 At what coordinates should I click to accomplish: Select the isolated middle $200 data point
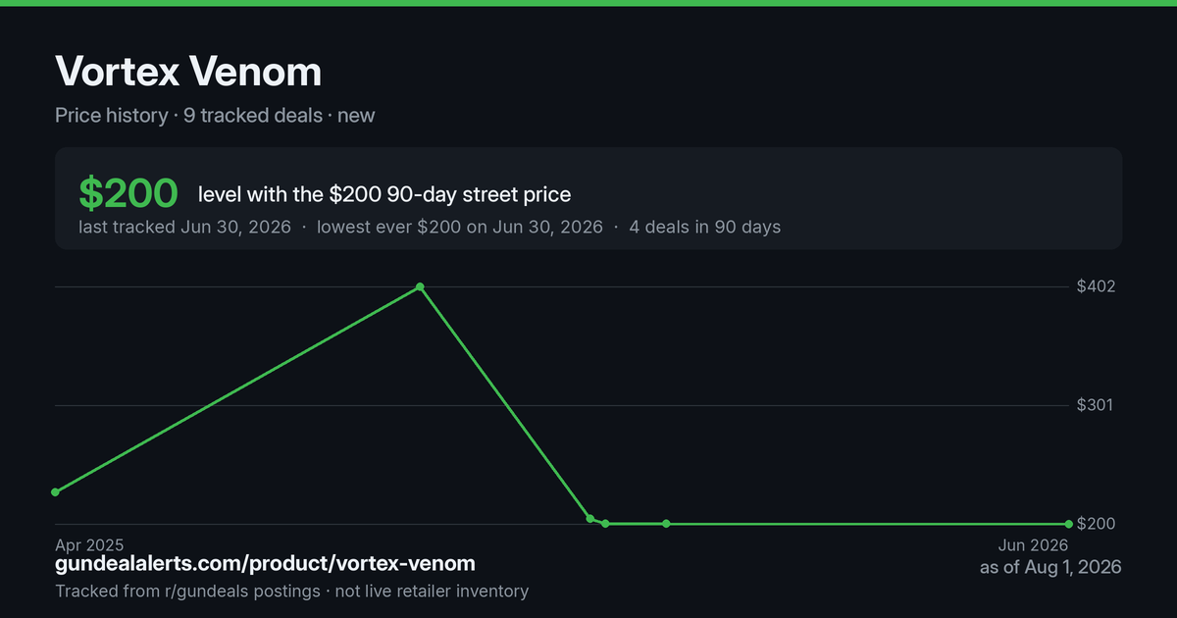(666, 524)
